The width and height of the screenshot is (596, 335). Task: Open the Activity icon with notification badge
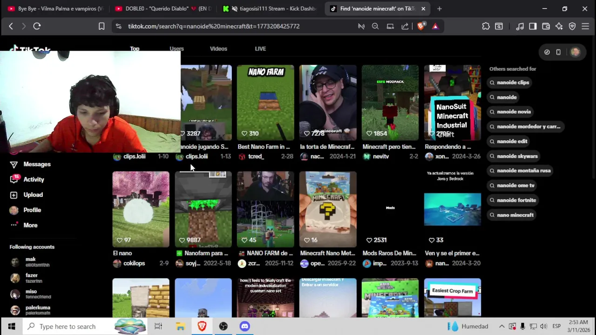[14, 179]
